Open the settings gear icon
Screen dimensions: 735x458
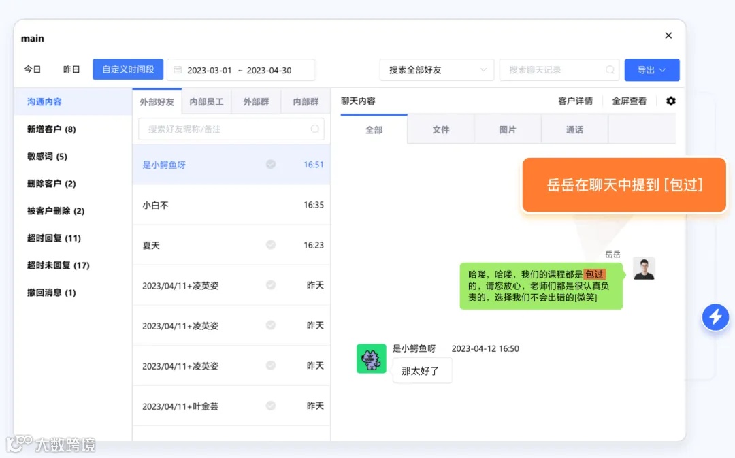point(671,101)
